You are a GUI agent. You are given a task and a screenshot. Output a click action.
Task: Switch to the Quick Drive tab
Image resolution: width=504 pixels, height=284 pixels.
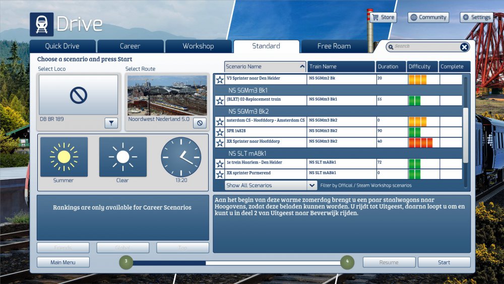[x=62, y=46]
